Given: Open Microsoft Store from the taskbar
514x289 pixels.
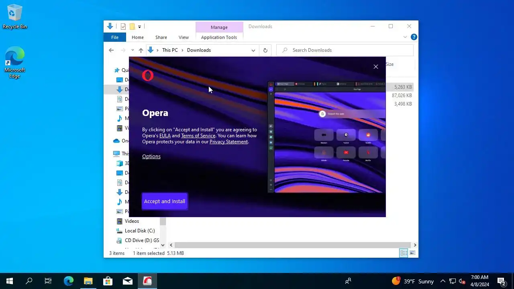Looking at the screenshot, I should coord(108,281).
